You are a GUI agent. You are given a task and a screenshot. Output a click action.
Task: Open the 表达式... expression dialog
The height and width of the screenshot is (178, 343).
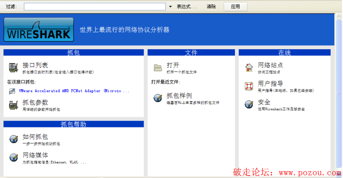187,6
